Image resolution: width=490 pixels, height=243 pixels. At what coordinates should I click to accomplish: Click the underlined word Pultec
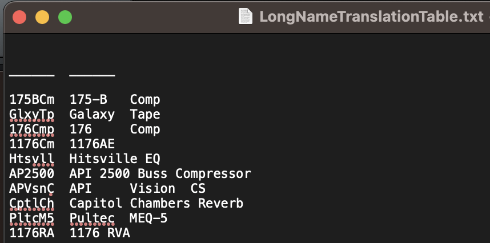pyautogui.click(x=92, y=218)
